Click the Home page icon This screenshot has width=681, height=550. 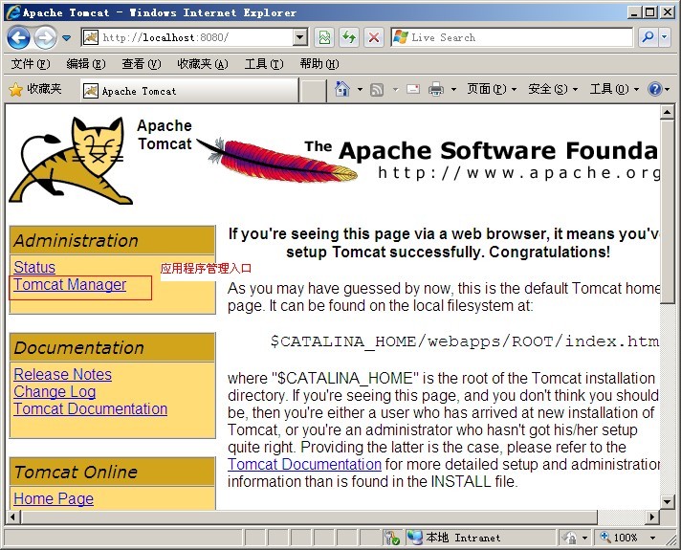(x=342, y=90)
